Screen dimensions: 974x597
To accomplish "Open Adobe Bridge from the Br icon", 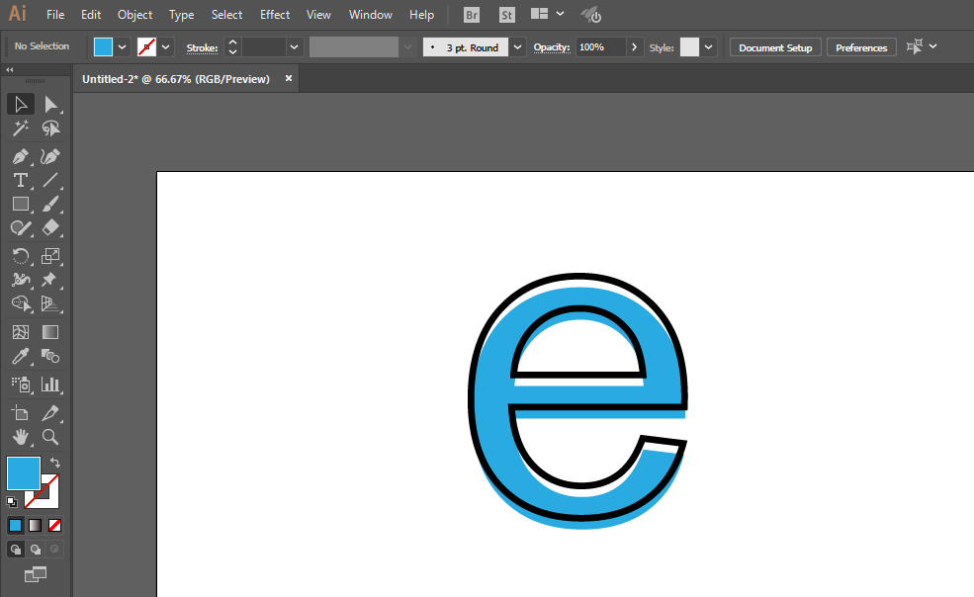I will point(472,15).
